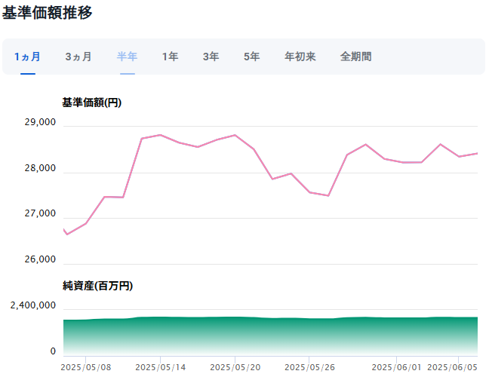Click the 純資産(百万円) chart label
Viewport: 489px width, 380px height.
pyautogui.click(x=97, y=286)
